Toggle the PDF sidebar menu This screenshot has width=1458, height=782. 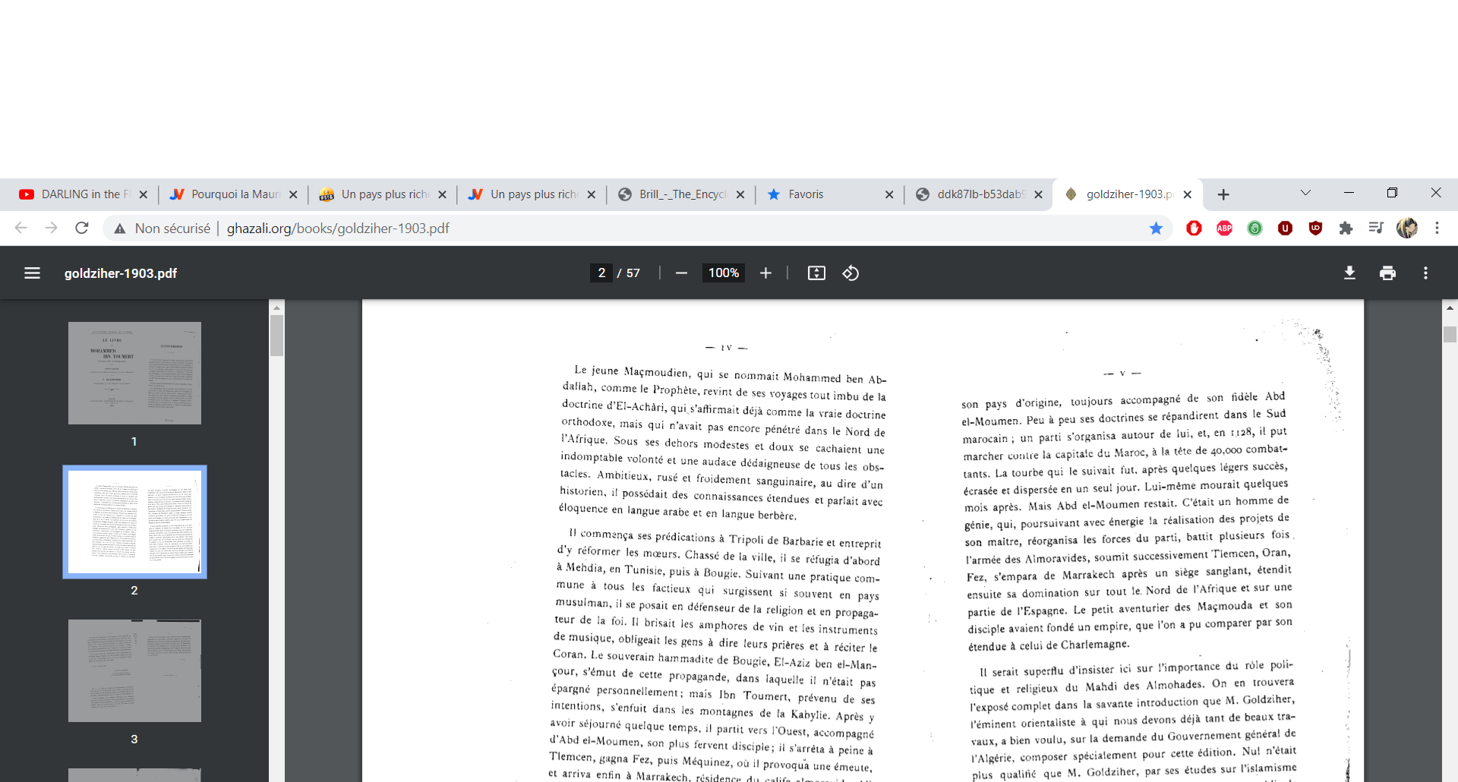point(32,273)
